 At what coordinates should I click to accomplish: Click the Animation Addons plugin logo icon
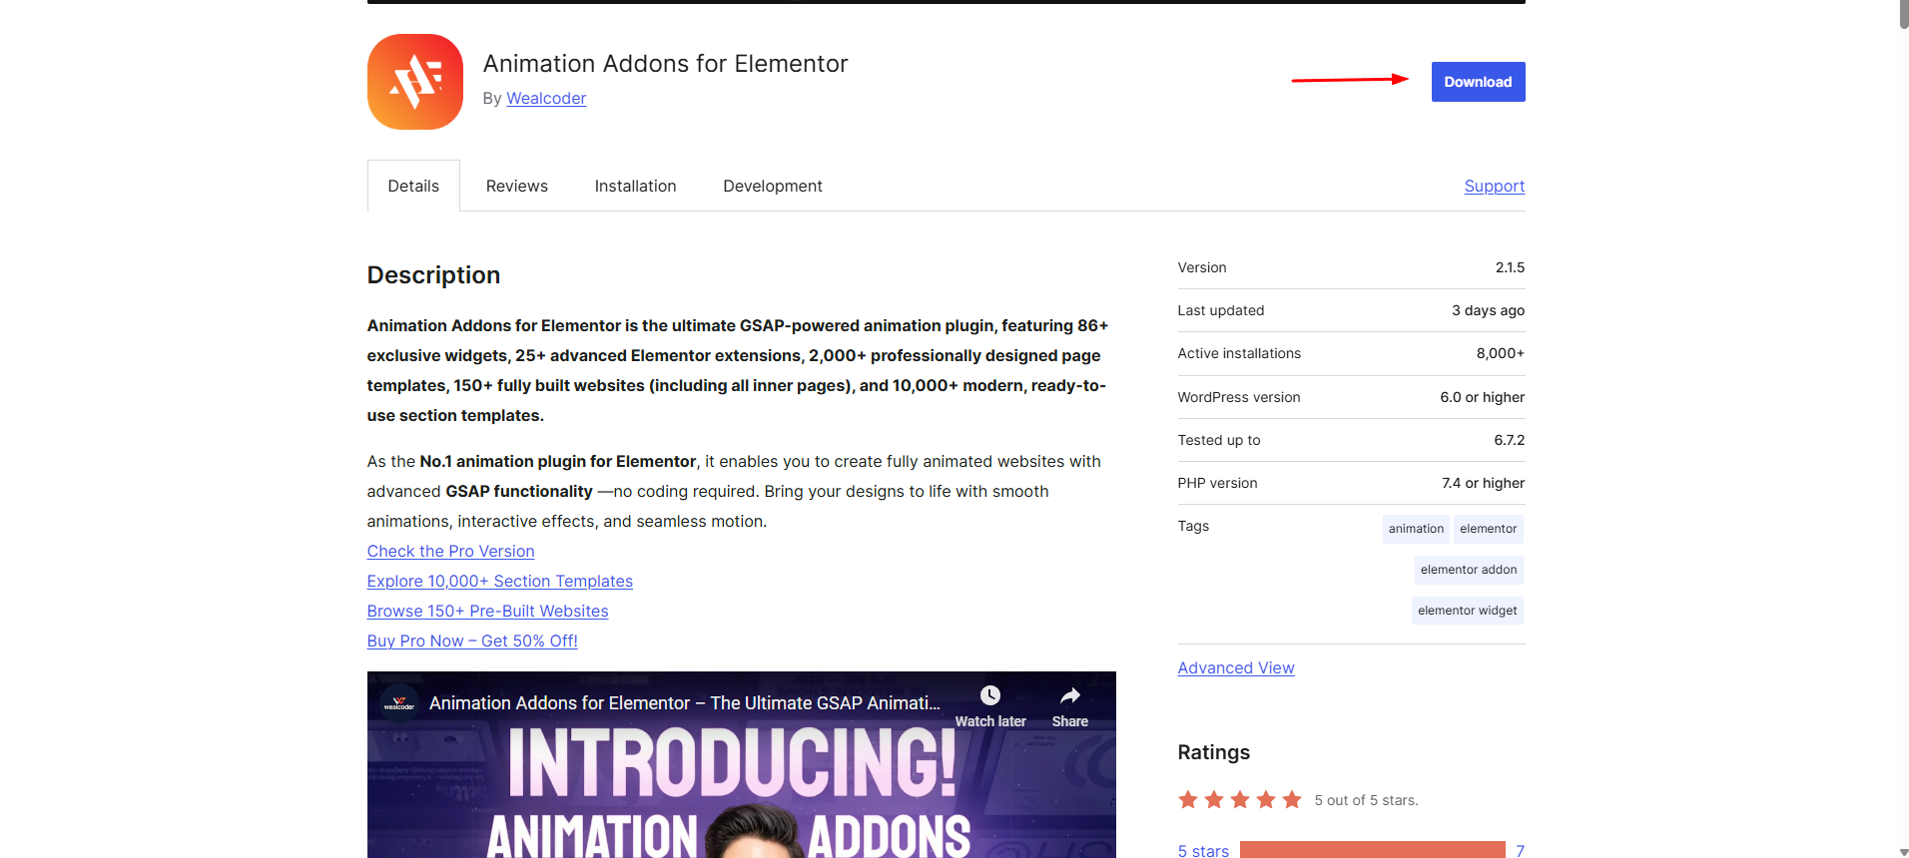[x=414, y=82]
